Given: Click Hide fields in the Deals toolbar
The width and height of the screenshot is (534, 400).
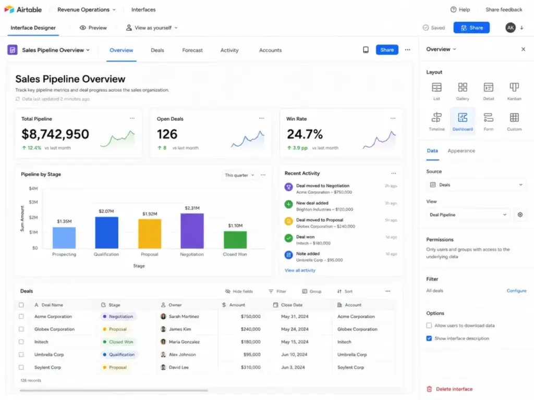Looking at the screenshot, I should pos(239,291).
